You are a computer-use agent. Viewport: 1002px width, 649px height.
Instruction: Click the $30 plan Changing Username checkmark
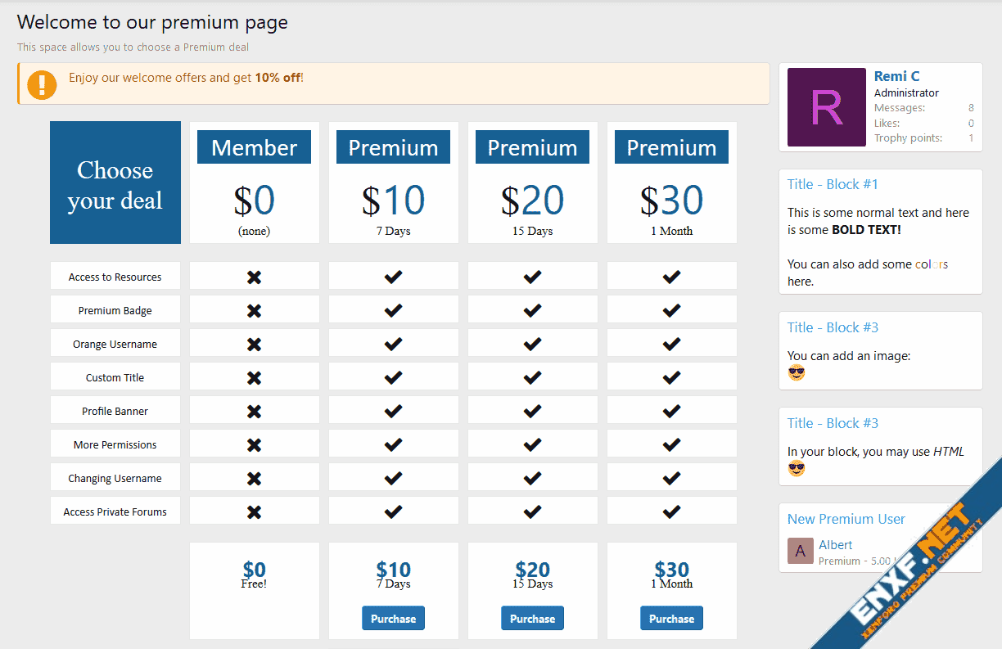[x=672, y=479]
